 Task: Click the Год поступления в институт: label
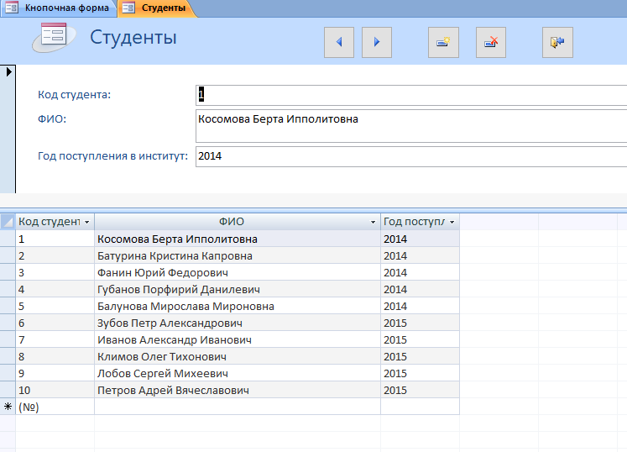tap(112, 156)
